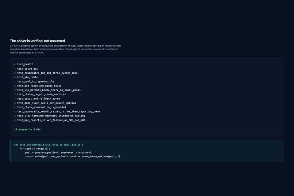Select test_pra_range_and_bands_exist

coord(38,86)
